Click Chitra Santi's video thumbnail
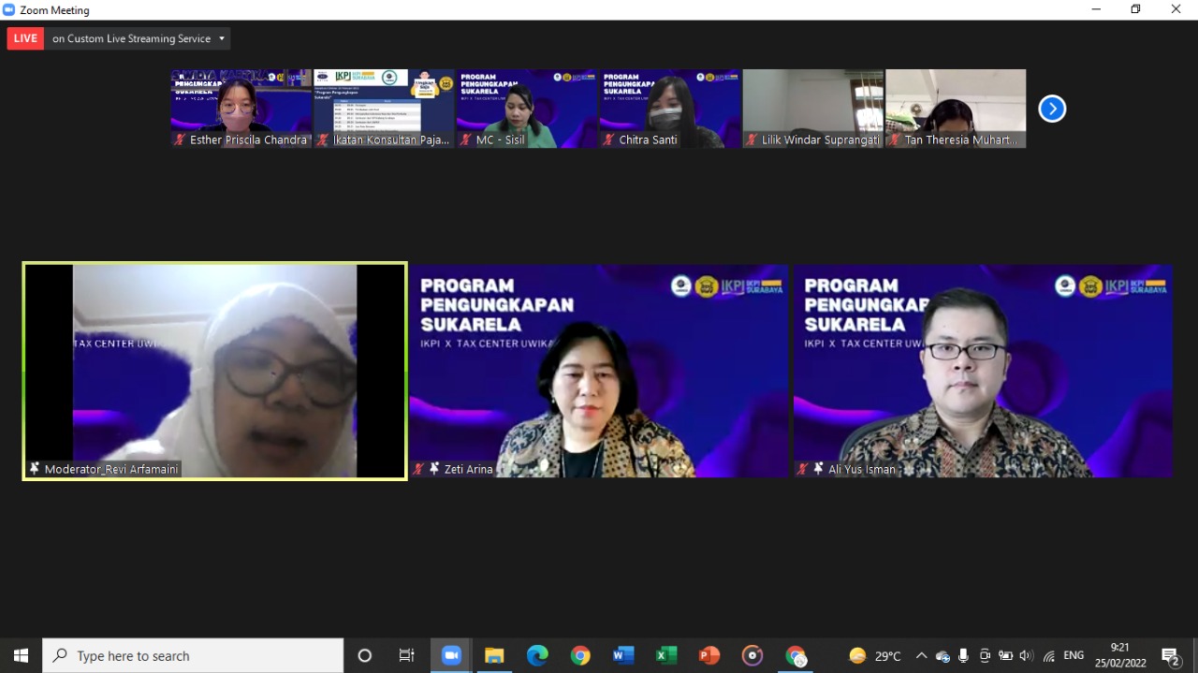This screenshot has height=673, width=1198. 669,108
